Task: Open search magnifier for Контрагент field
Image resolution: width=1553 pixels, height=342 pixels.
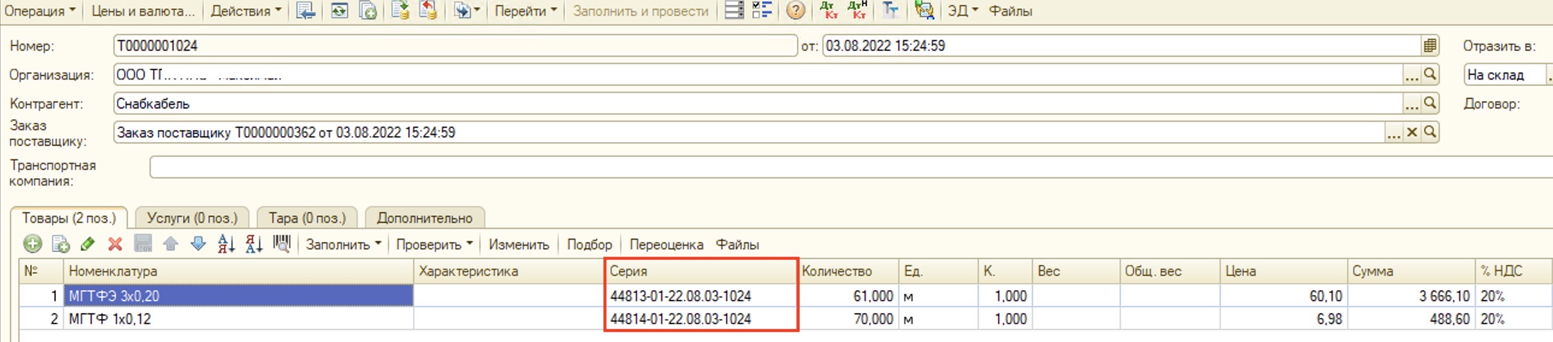Action: pos(1430,103)
